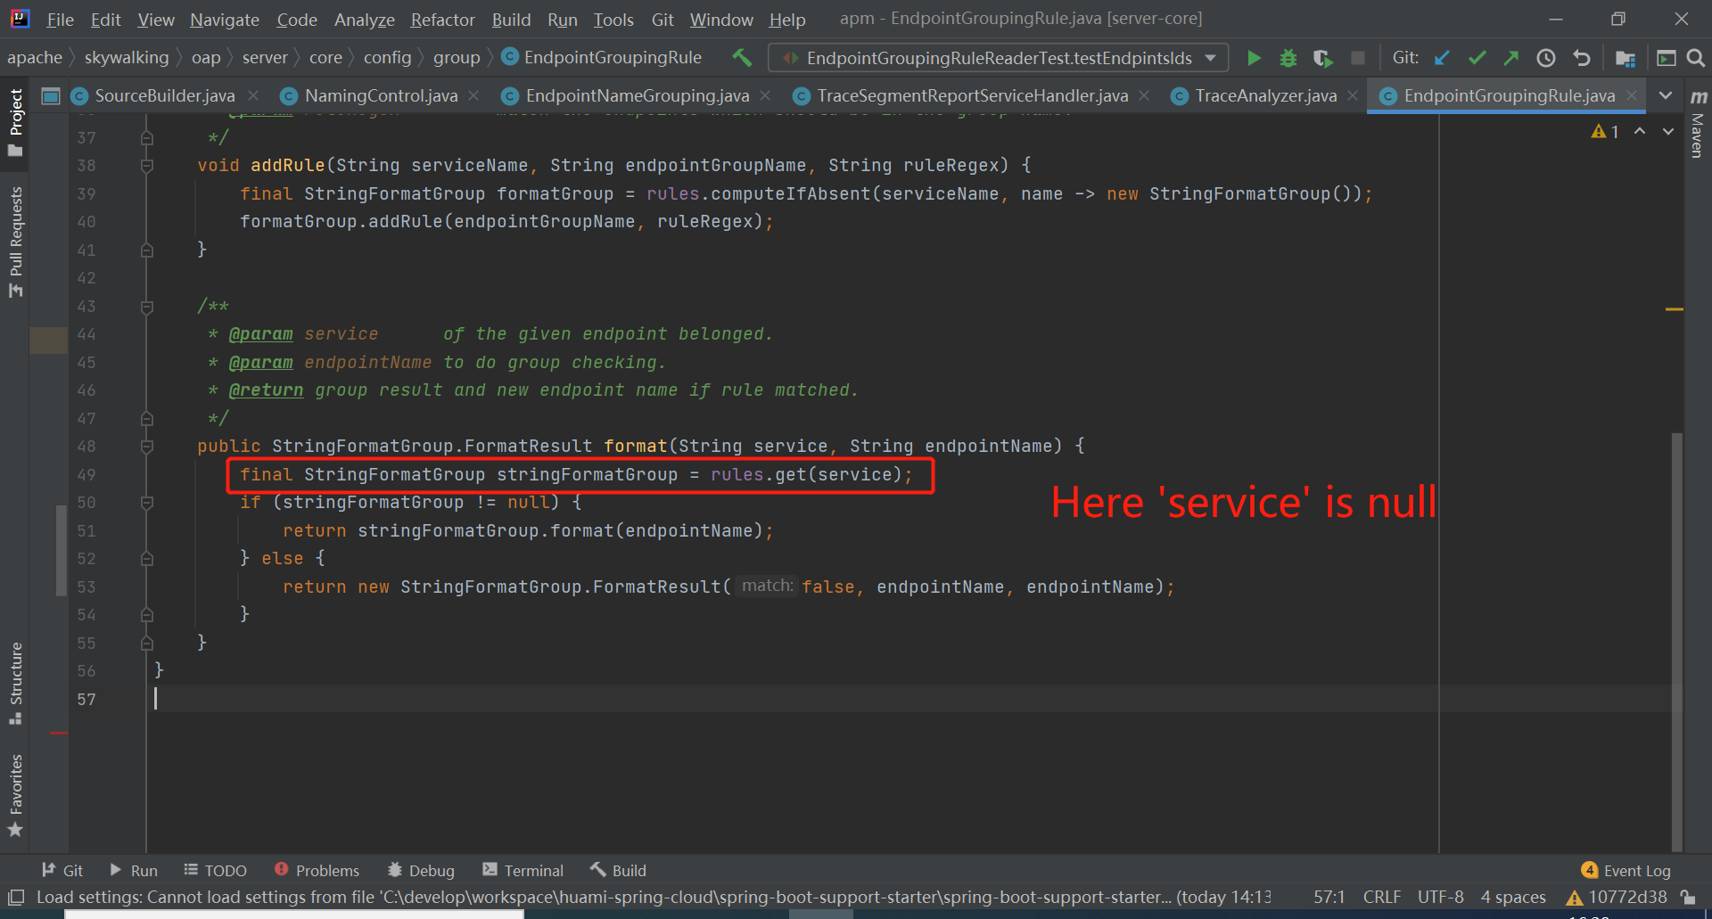Run with coverage shield icon
This screenshot has width=1712, height=919.
click(x=1322, y=58)
